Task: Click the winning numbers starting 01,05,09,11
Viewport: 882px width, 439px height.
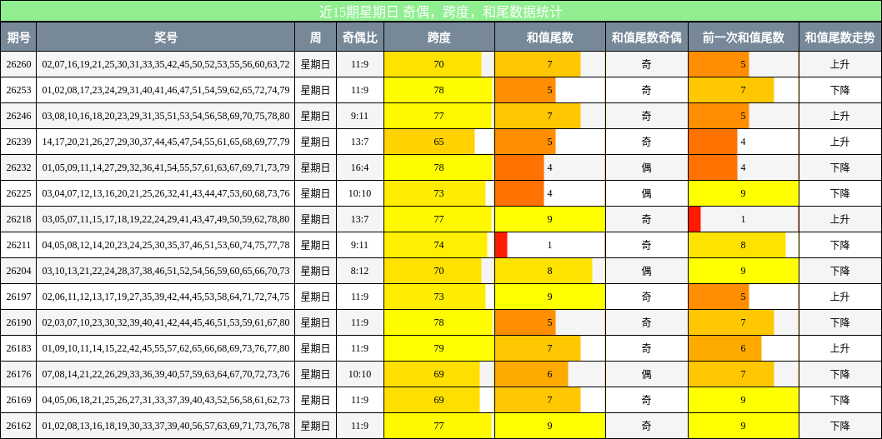Action: point(166,167)
